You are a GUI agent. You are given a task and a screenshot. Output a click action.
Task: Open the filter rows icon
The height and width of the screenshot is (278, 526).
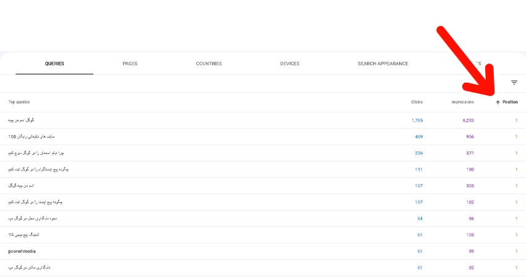(514, 82)
